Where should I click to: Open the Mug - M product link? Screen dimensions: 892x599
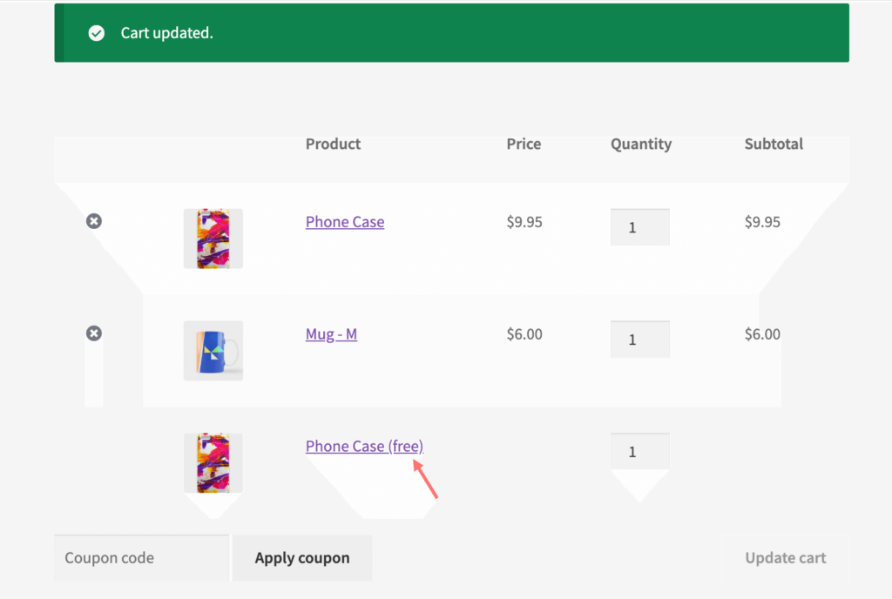coord(331,333)
